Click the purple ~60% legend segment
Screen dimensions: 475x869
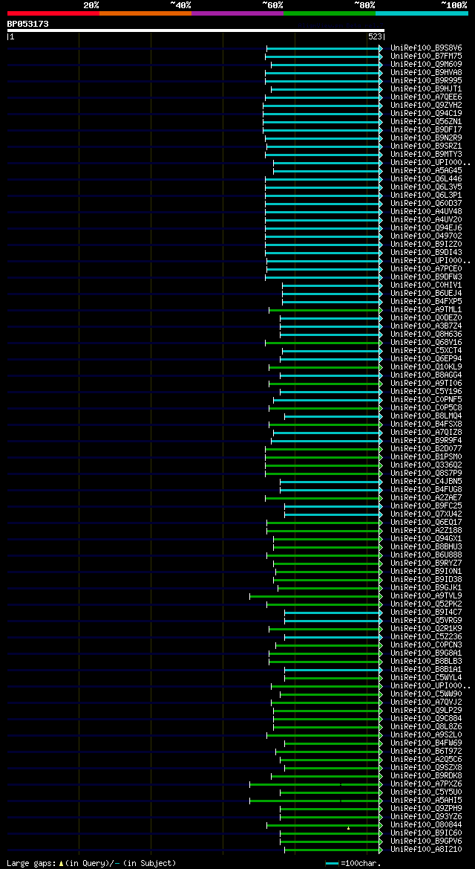coord(237,13)
